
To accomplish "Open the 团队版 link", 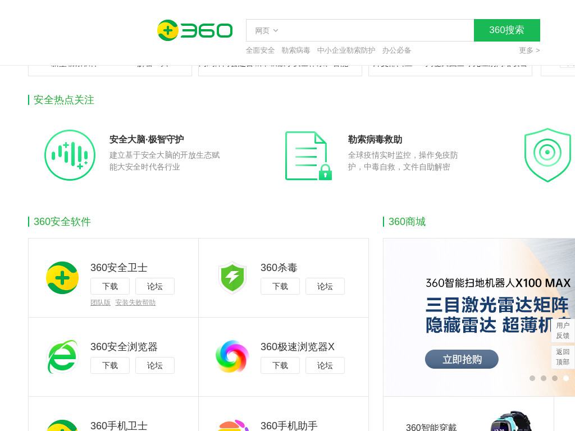I will 101,302.
